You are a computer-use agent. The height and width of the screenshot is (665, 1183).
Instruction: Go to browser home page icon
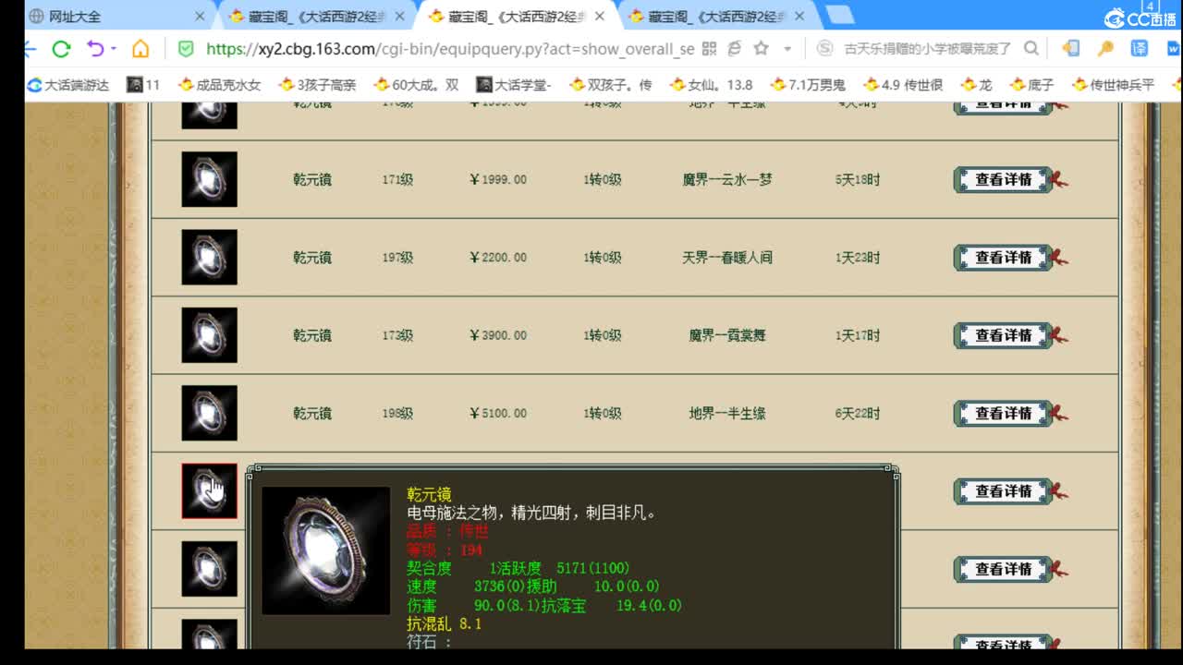pyautogui.click(x=140, y=49)
